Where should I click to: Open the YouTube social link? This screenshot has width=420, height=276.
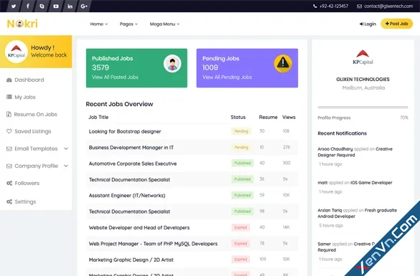pos(56,6)
